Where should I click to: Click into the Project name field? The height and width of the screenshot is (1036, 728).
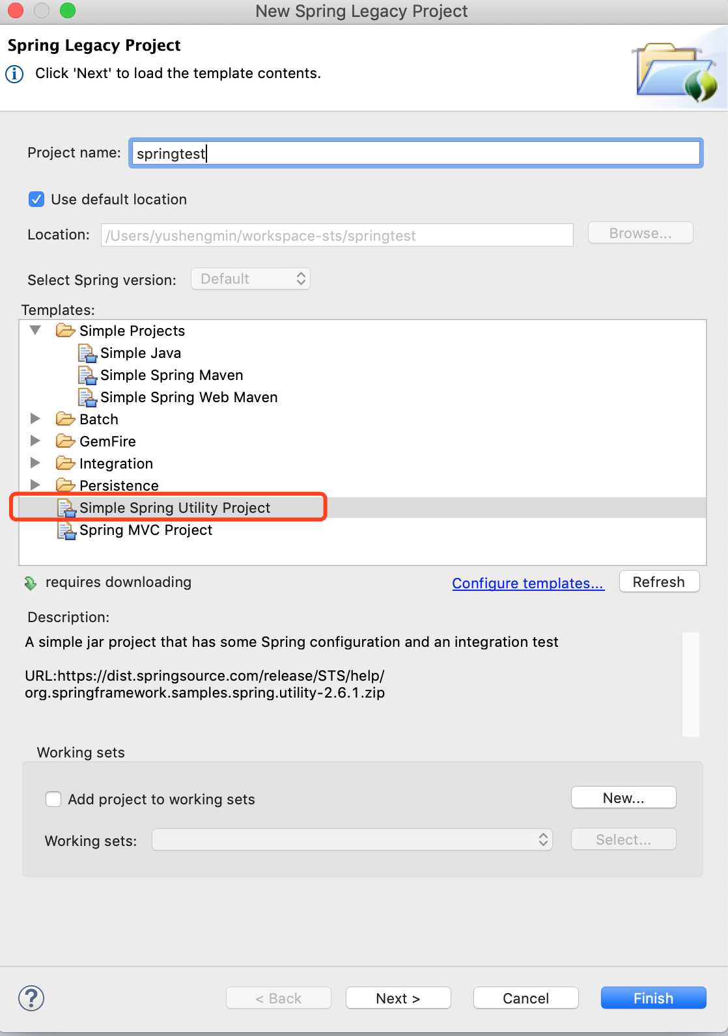pos(416,154)
